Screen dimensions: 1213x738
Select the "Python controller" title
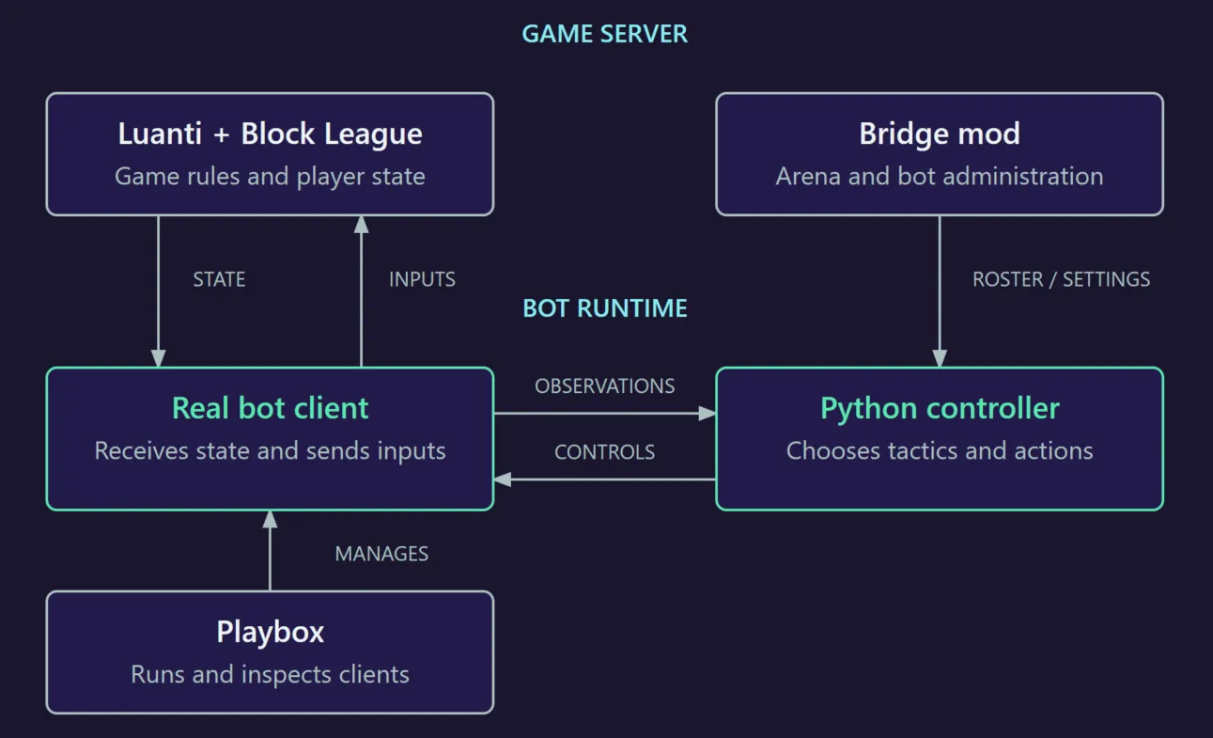click(940, 408)
